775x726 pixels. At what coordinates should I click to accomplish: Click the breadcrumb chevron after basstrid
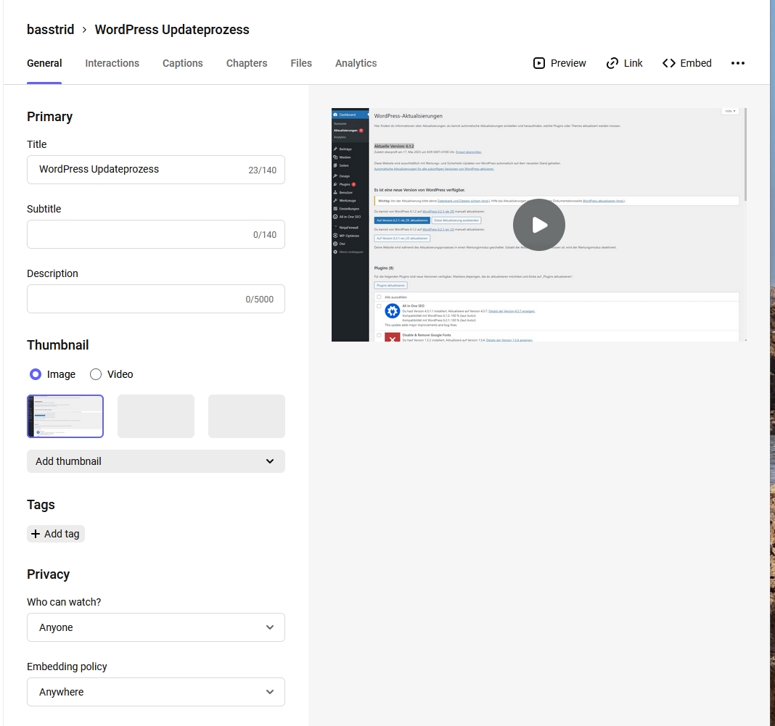[84, 30]
